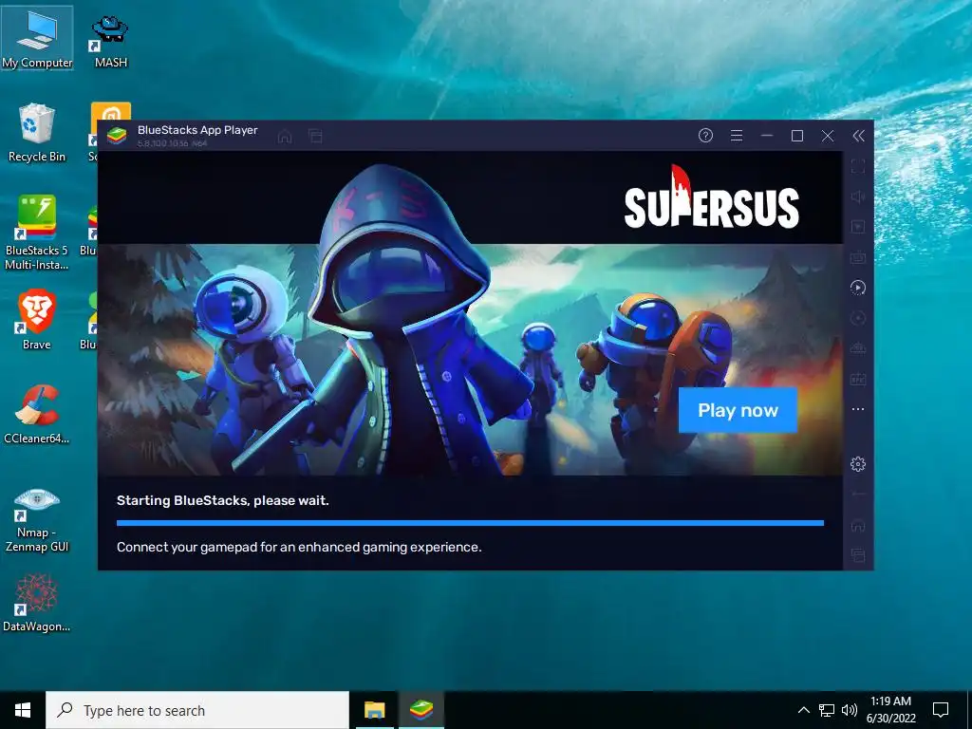Click the Install APK sidebar icon

[858, 379]
